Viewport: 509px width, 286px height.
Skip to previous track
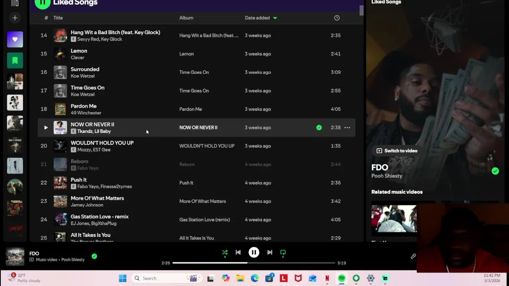pyautogui.click(x=238, y=252)
